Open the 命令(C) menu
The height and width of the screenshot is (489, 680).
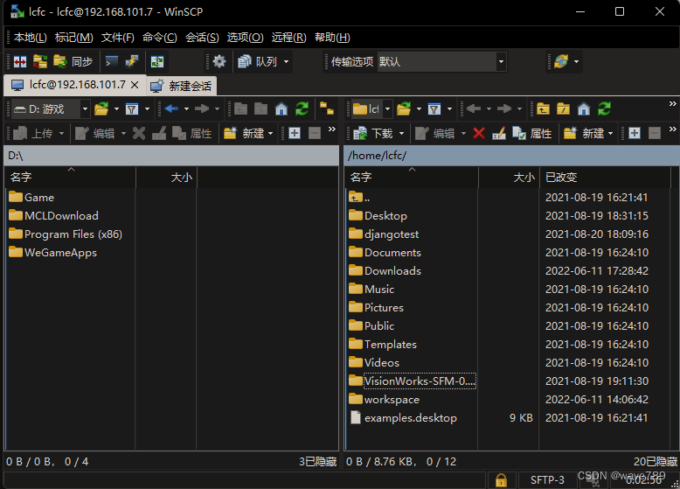160,38
